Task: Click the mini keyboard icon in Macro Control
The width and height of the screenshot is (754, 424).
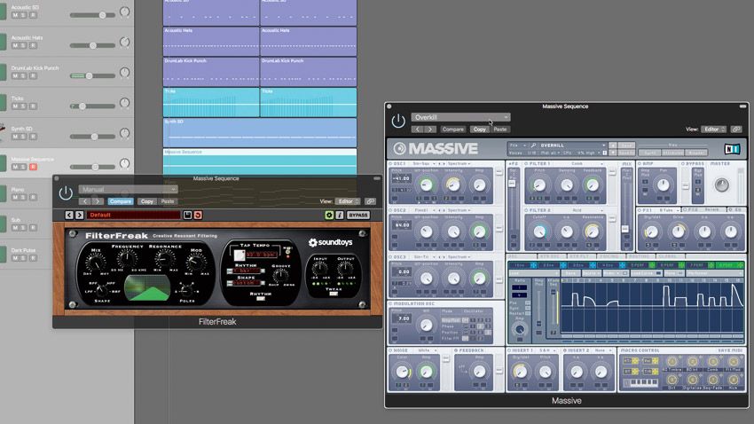Action: point(640,382)
